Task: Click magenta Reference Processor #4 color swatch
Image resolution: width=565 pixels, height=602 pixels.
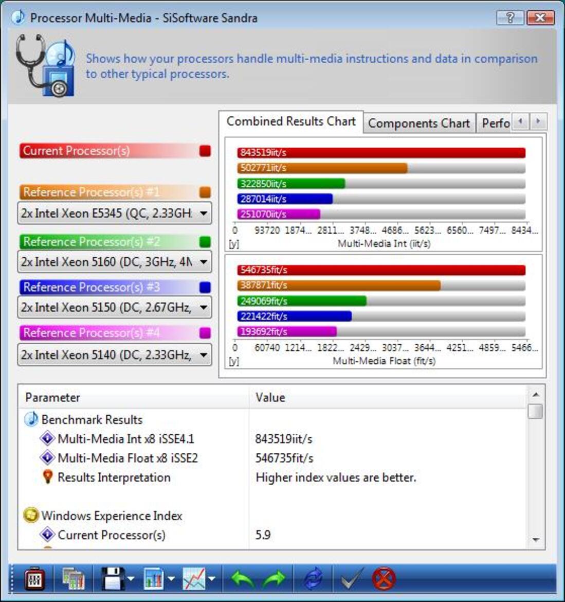Action: (x=205, y=333)
